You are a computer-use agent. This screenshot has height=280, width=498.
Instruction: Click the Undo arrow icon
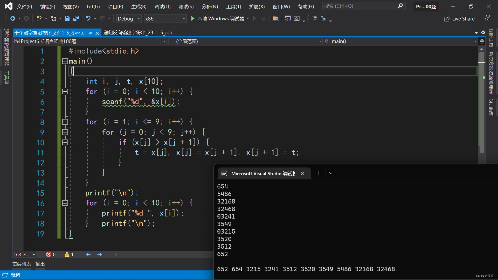(88, 18)
